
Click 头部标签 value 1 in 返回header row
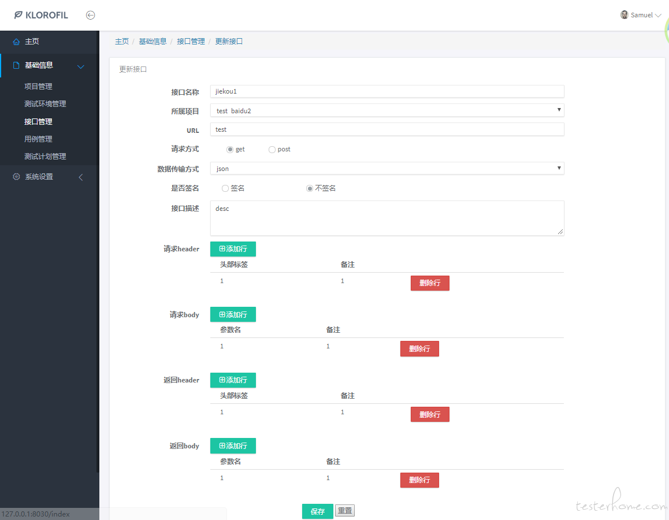pyautogui.click(x=222, y=413)
